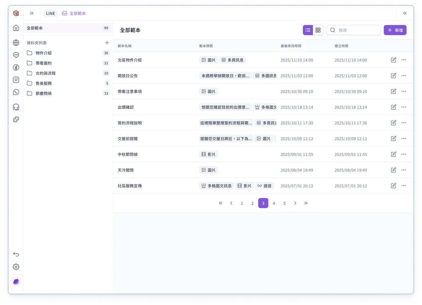Go to page 1
The image size is (422, 305).
pyautogui.click(x=242, y=203)
